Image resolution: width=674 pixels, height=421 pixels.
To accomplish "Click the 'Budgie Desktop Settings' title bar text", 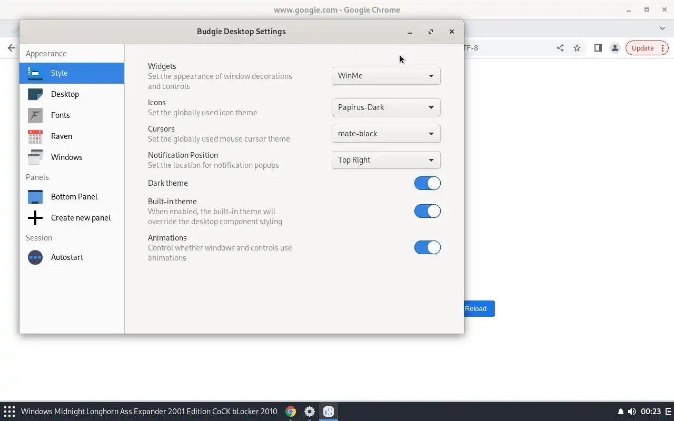I will point(241,32).
